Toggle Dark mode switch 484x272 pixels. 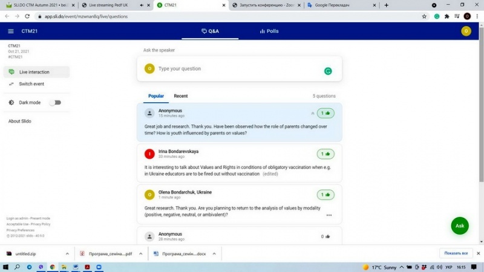point(56,103)
